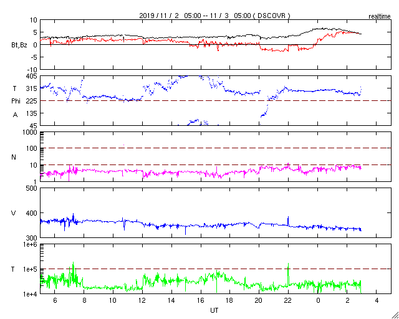Select the 6 hour mark on the time axis
399x319 pixels.
click(x=55, y=300)
